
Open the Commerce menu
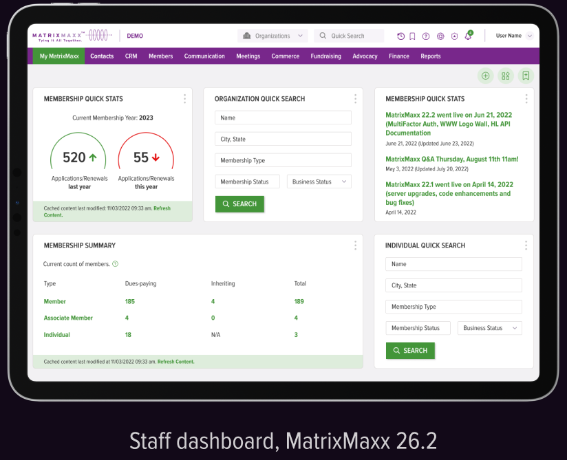(x=286, y=56)
